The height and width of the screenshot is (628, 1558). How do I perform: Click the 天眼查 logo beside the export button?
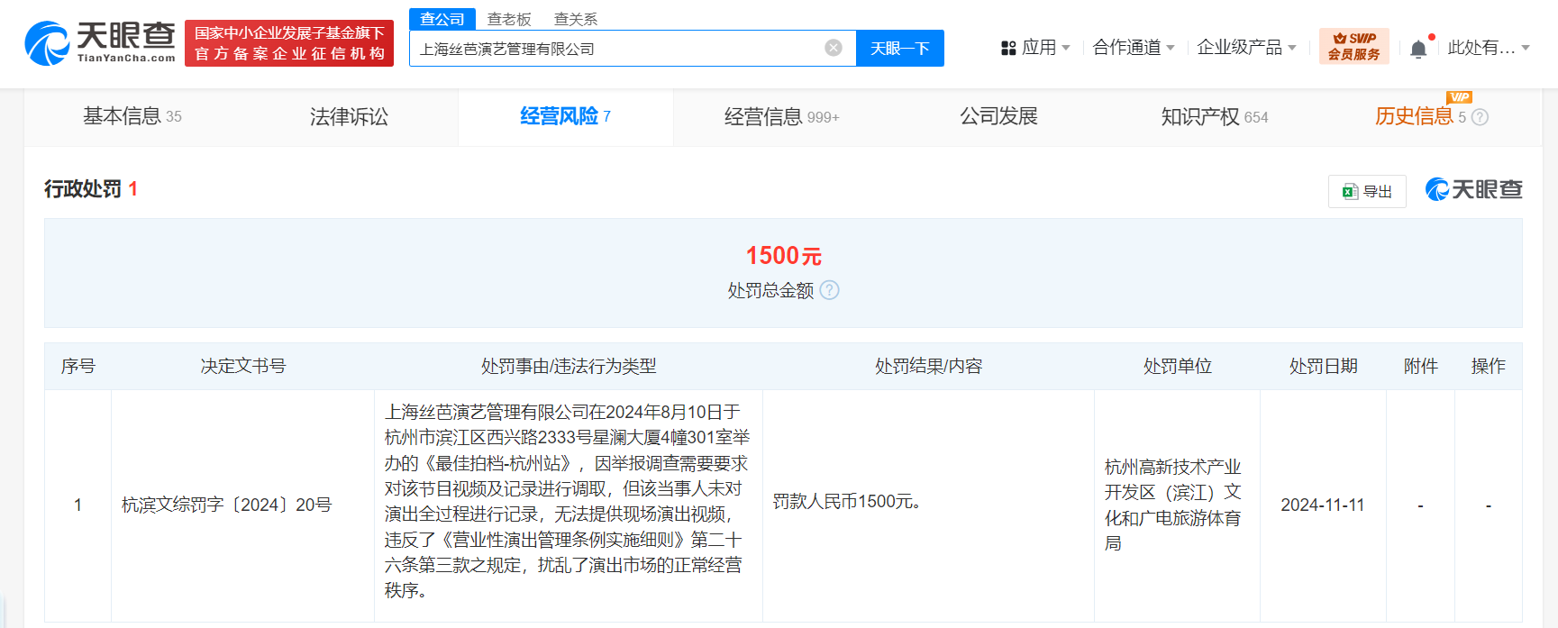1474,189
